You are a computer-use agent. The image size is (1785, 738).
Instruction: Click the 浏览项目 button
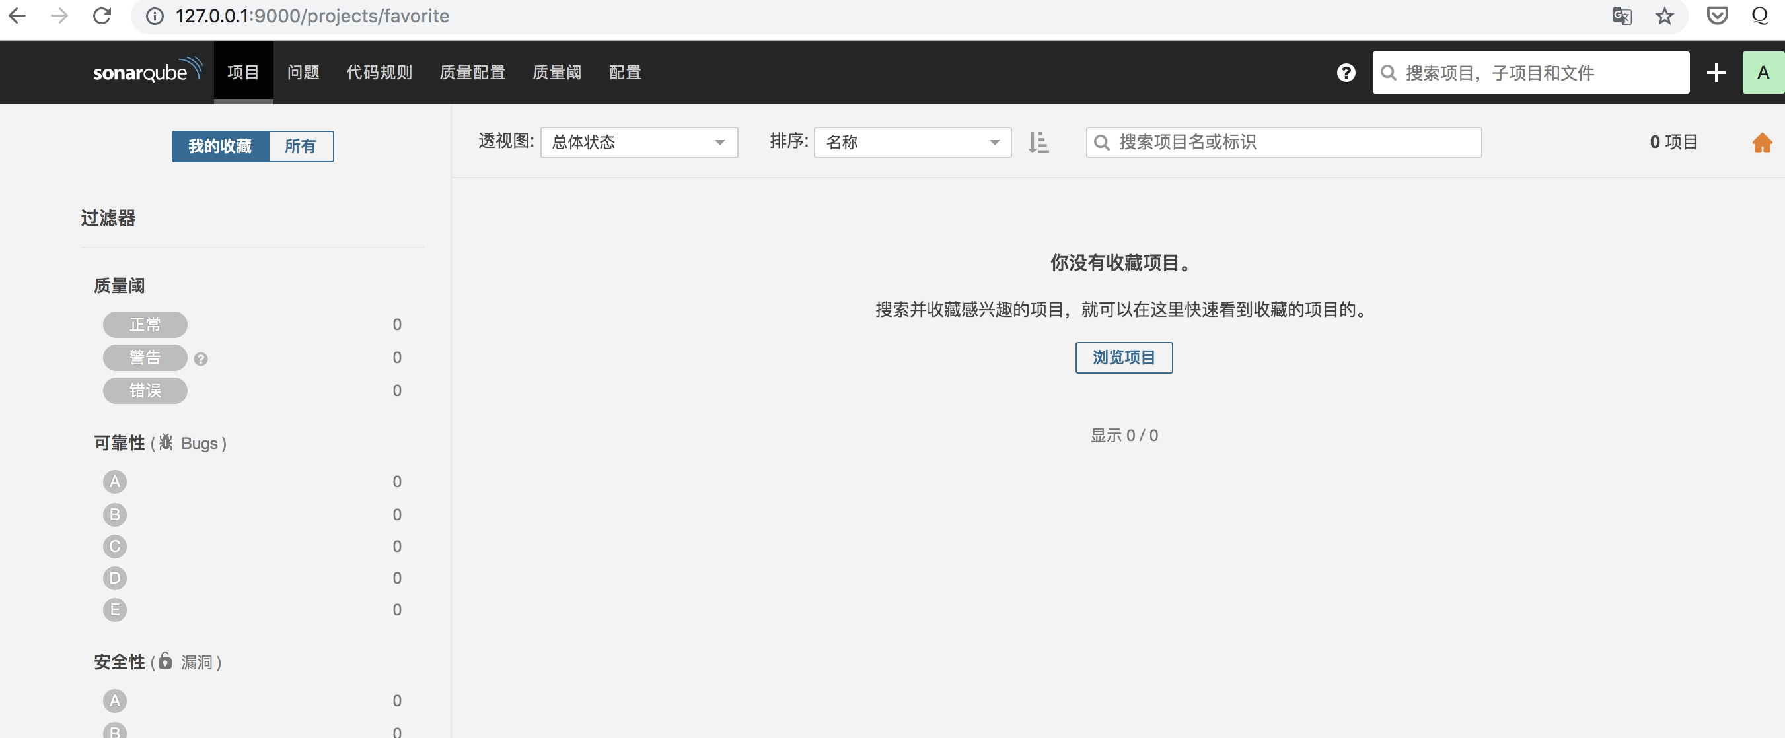pyautogui.click(x=1123, y=357)
